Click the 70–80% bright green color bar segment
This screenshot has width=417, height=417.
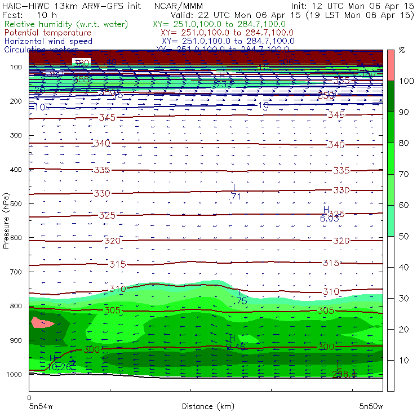[391, 158]
